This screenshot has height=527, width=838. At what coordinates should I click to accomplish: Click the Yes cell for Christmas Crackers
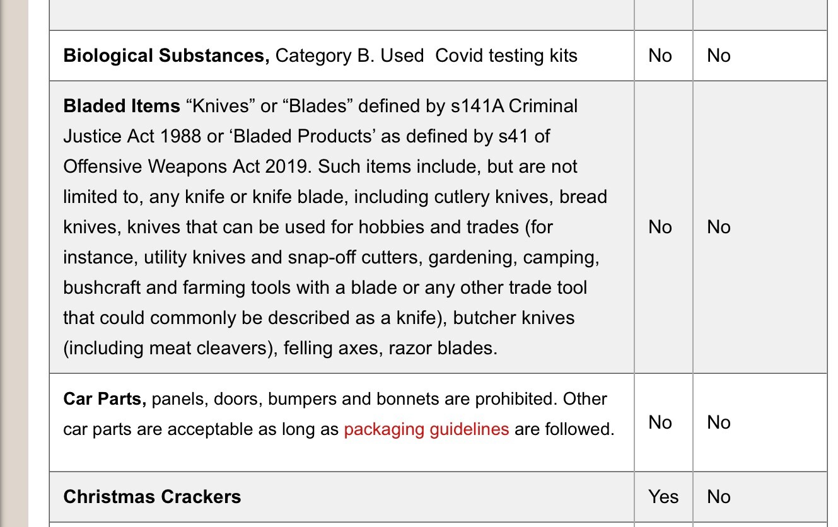(x=663, y=497)
